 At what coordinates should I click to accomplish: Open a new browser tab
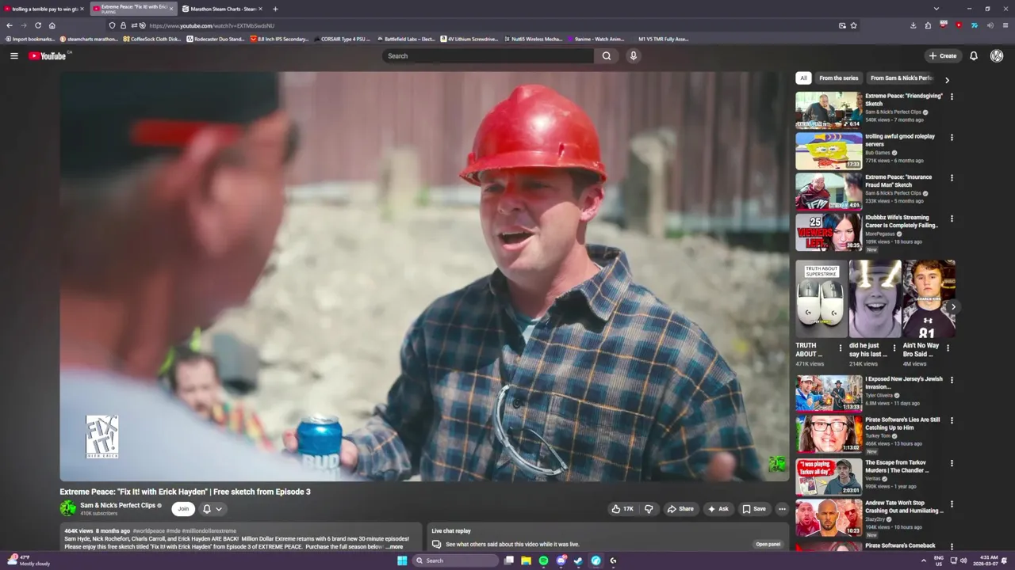click(275, 9)
